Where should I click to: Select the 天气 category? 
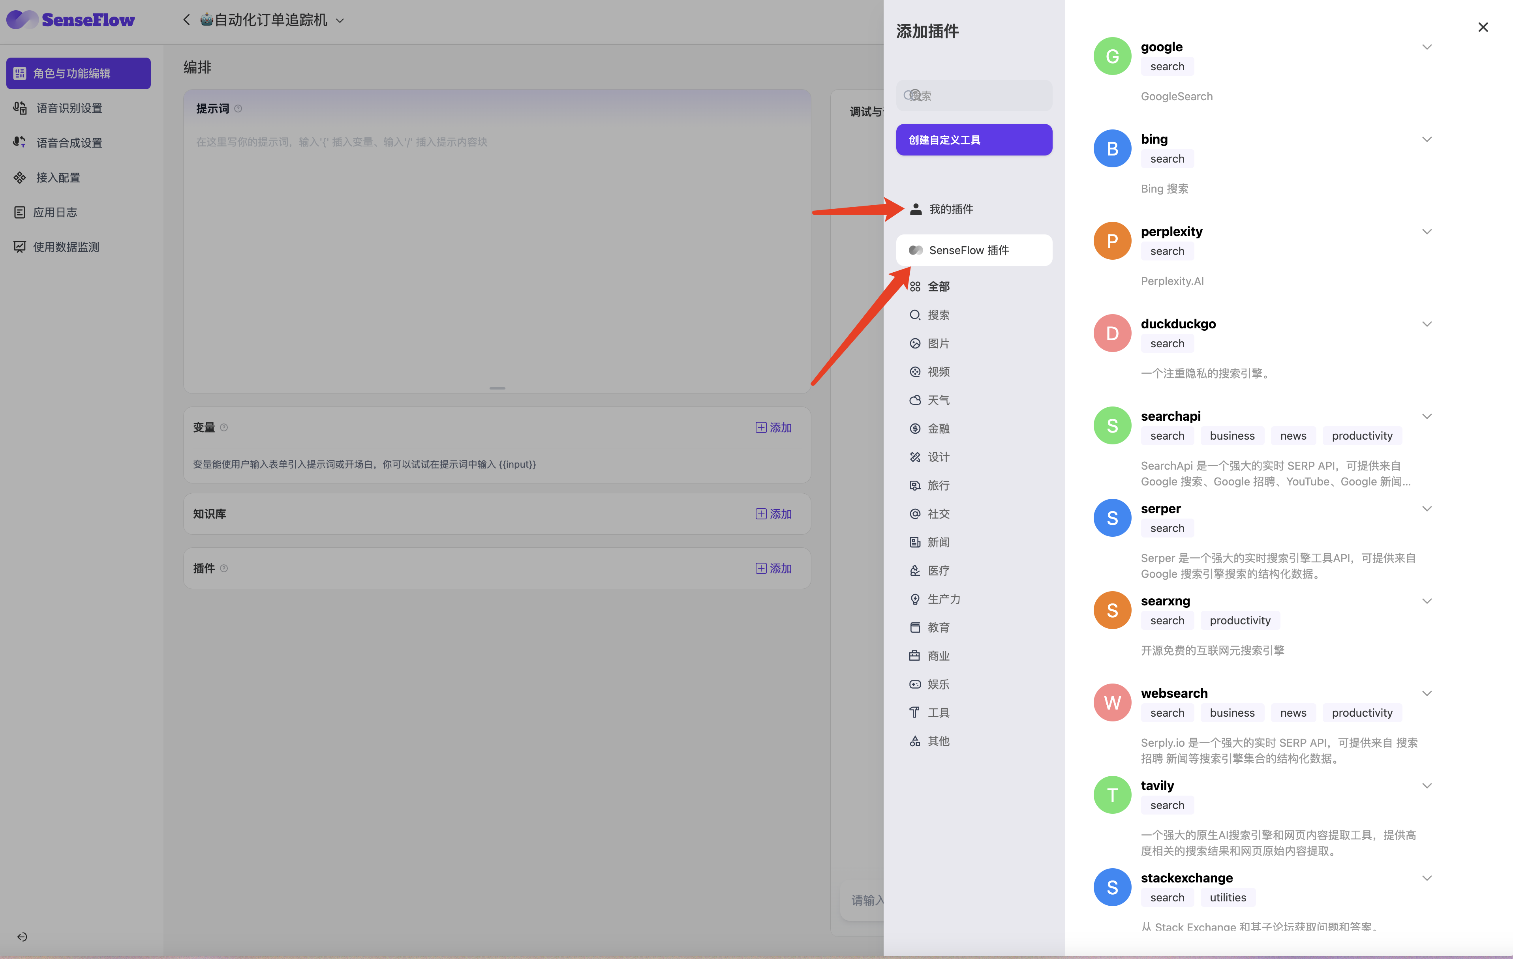coord(929,400)
